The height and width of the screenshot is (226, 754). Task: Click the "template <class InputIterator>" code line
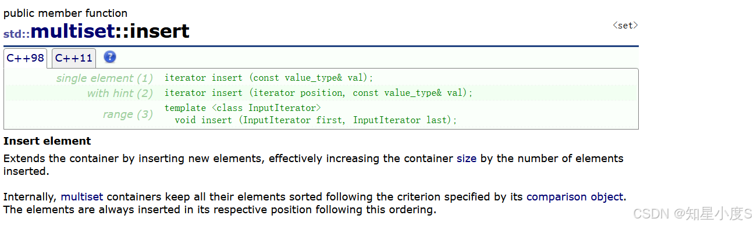pyautogui.click(x=243, y=108)
